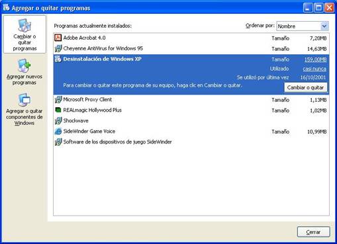Click the Microsoft Proxy Client icon
337x244 pixels.
click(x=58, y=99)
